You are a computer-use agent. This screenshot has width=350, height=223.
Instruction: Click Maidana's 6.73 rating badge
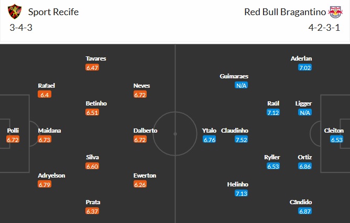click(45, 140)
